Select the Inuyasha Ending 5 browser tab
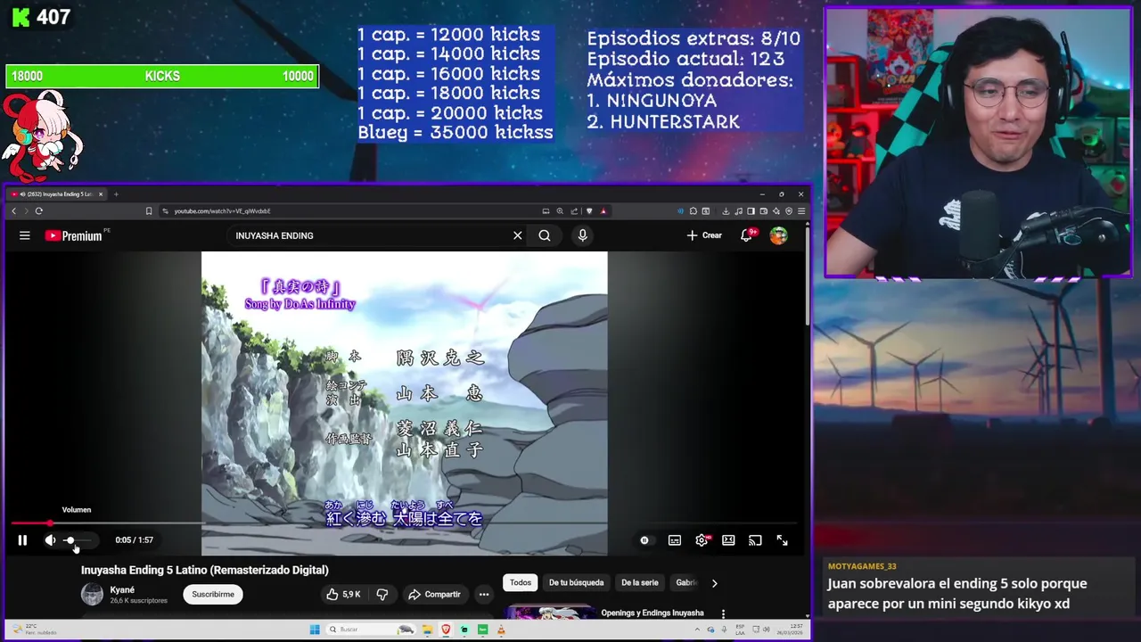 58,194
